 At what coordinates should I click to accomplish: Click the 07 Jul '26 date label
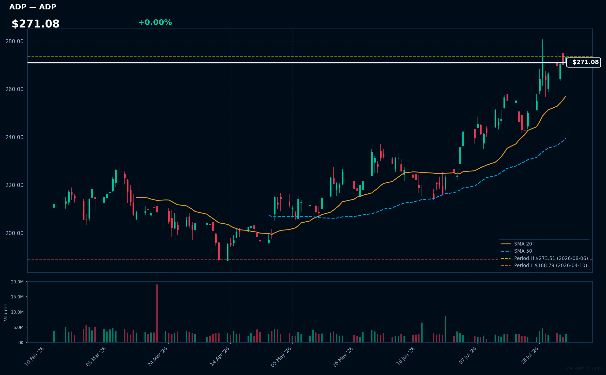pyautogui.click(x=468, y=355)
